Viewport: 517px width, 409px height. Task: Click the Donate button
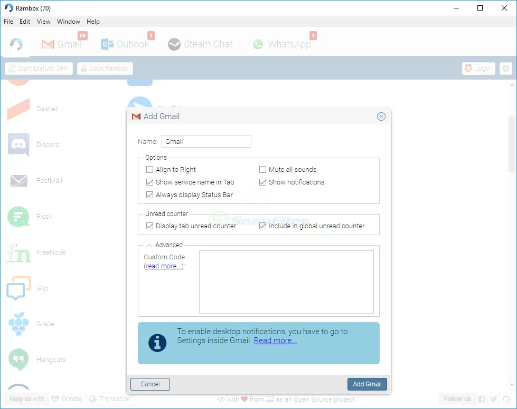tap(67, 399)
